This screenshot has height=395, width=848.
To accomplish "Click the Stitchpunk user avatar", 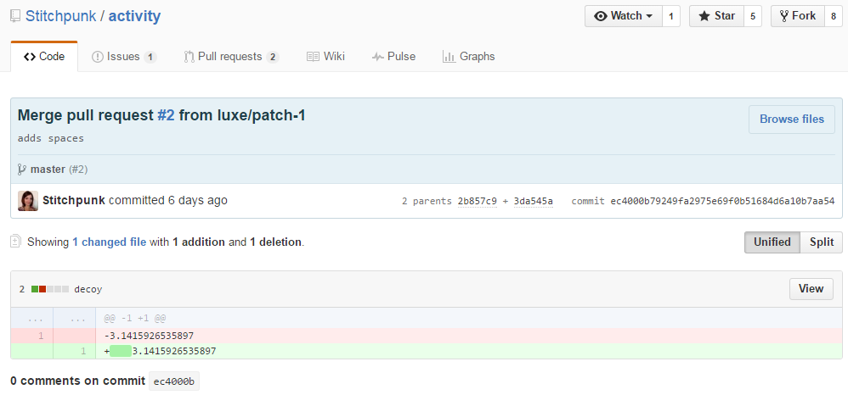I will 28,201.
